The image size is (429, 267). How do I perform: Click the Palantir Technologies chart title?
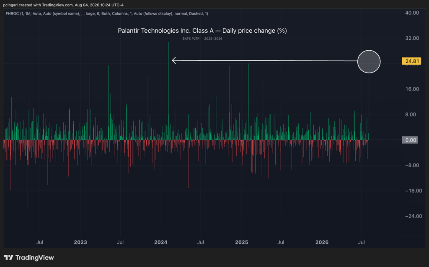pos(202,31)
